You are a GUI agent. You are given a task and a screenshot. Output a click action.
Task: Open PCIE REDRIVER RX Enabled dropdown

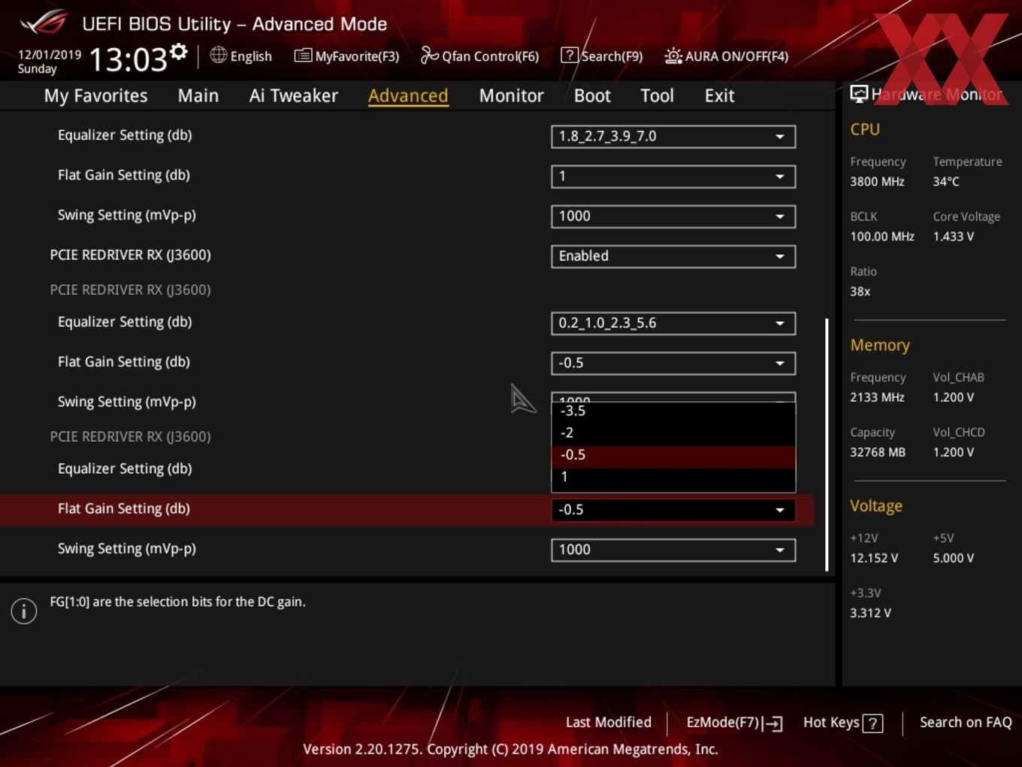[673, 256]
